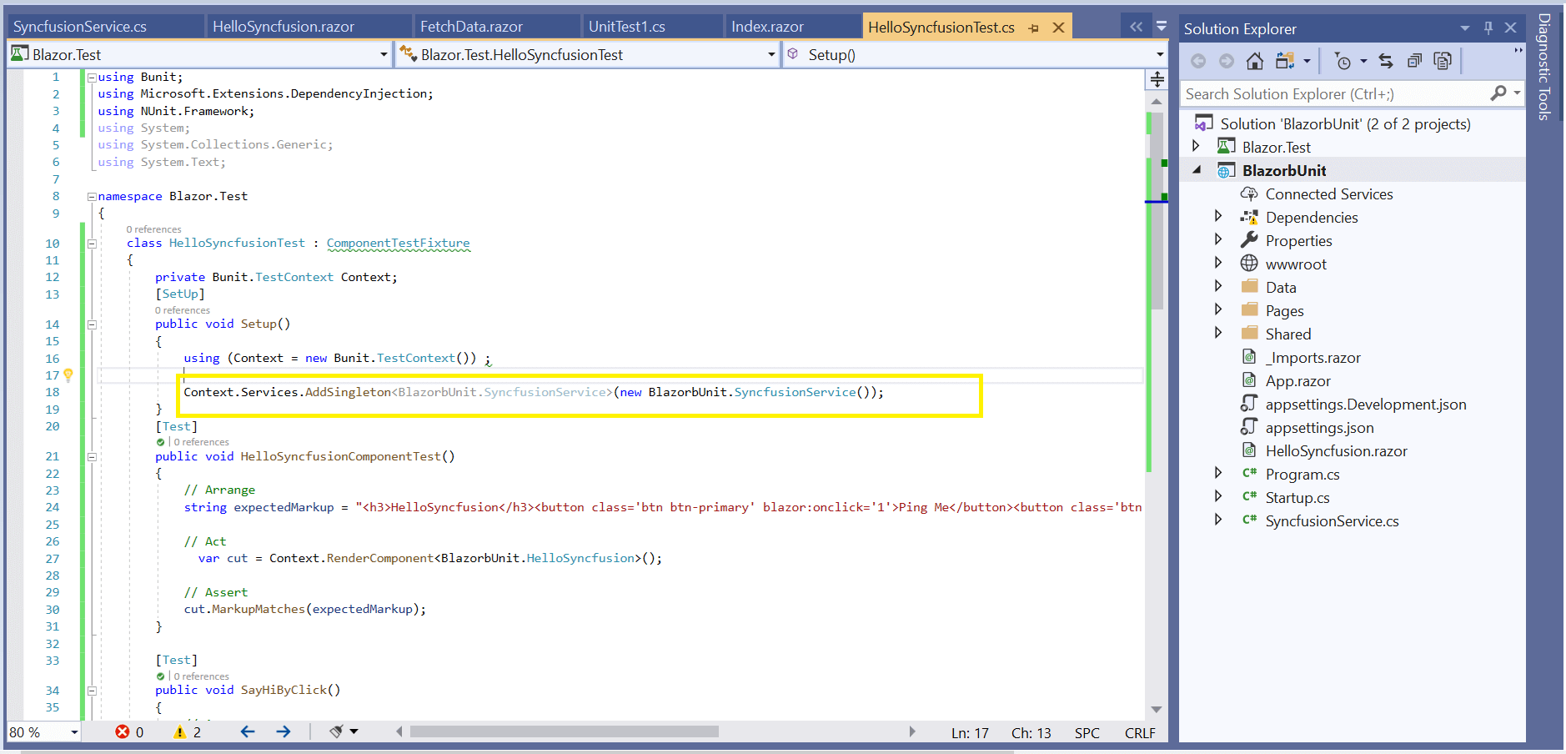Switch to the HelloSyncfusion.razor tab
This screenshot has height=754, width=1566.
pyautogui.click(x=284, y=27)
